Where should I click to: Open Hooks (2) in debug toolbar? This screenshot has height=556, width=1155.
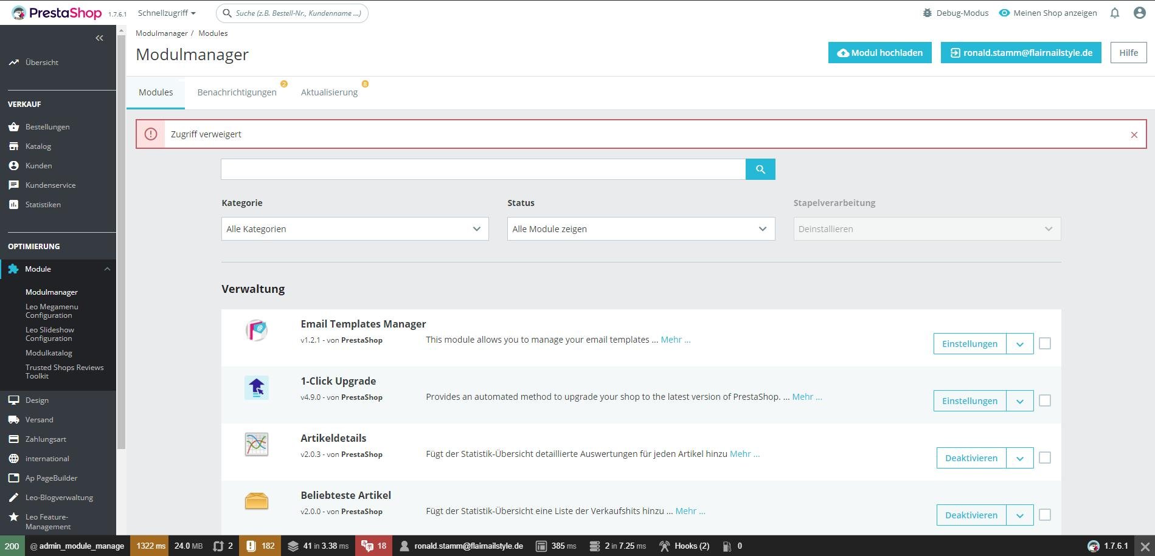(684, 546)
